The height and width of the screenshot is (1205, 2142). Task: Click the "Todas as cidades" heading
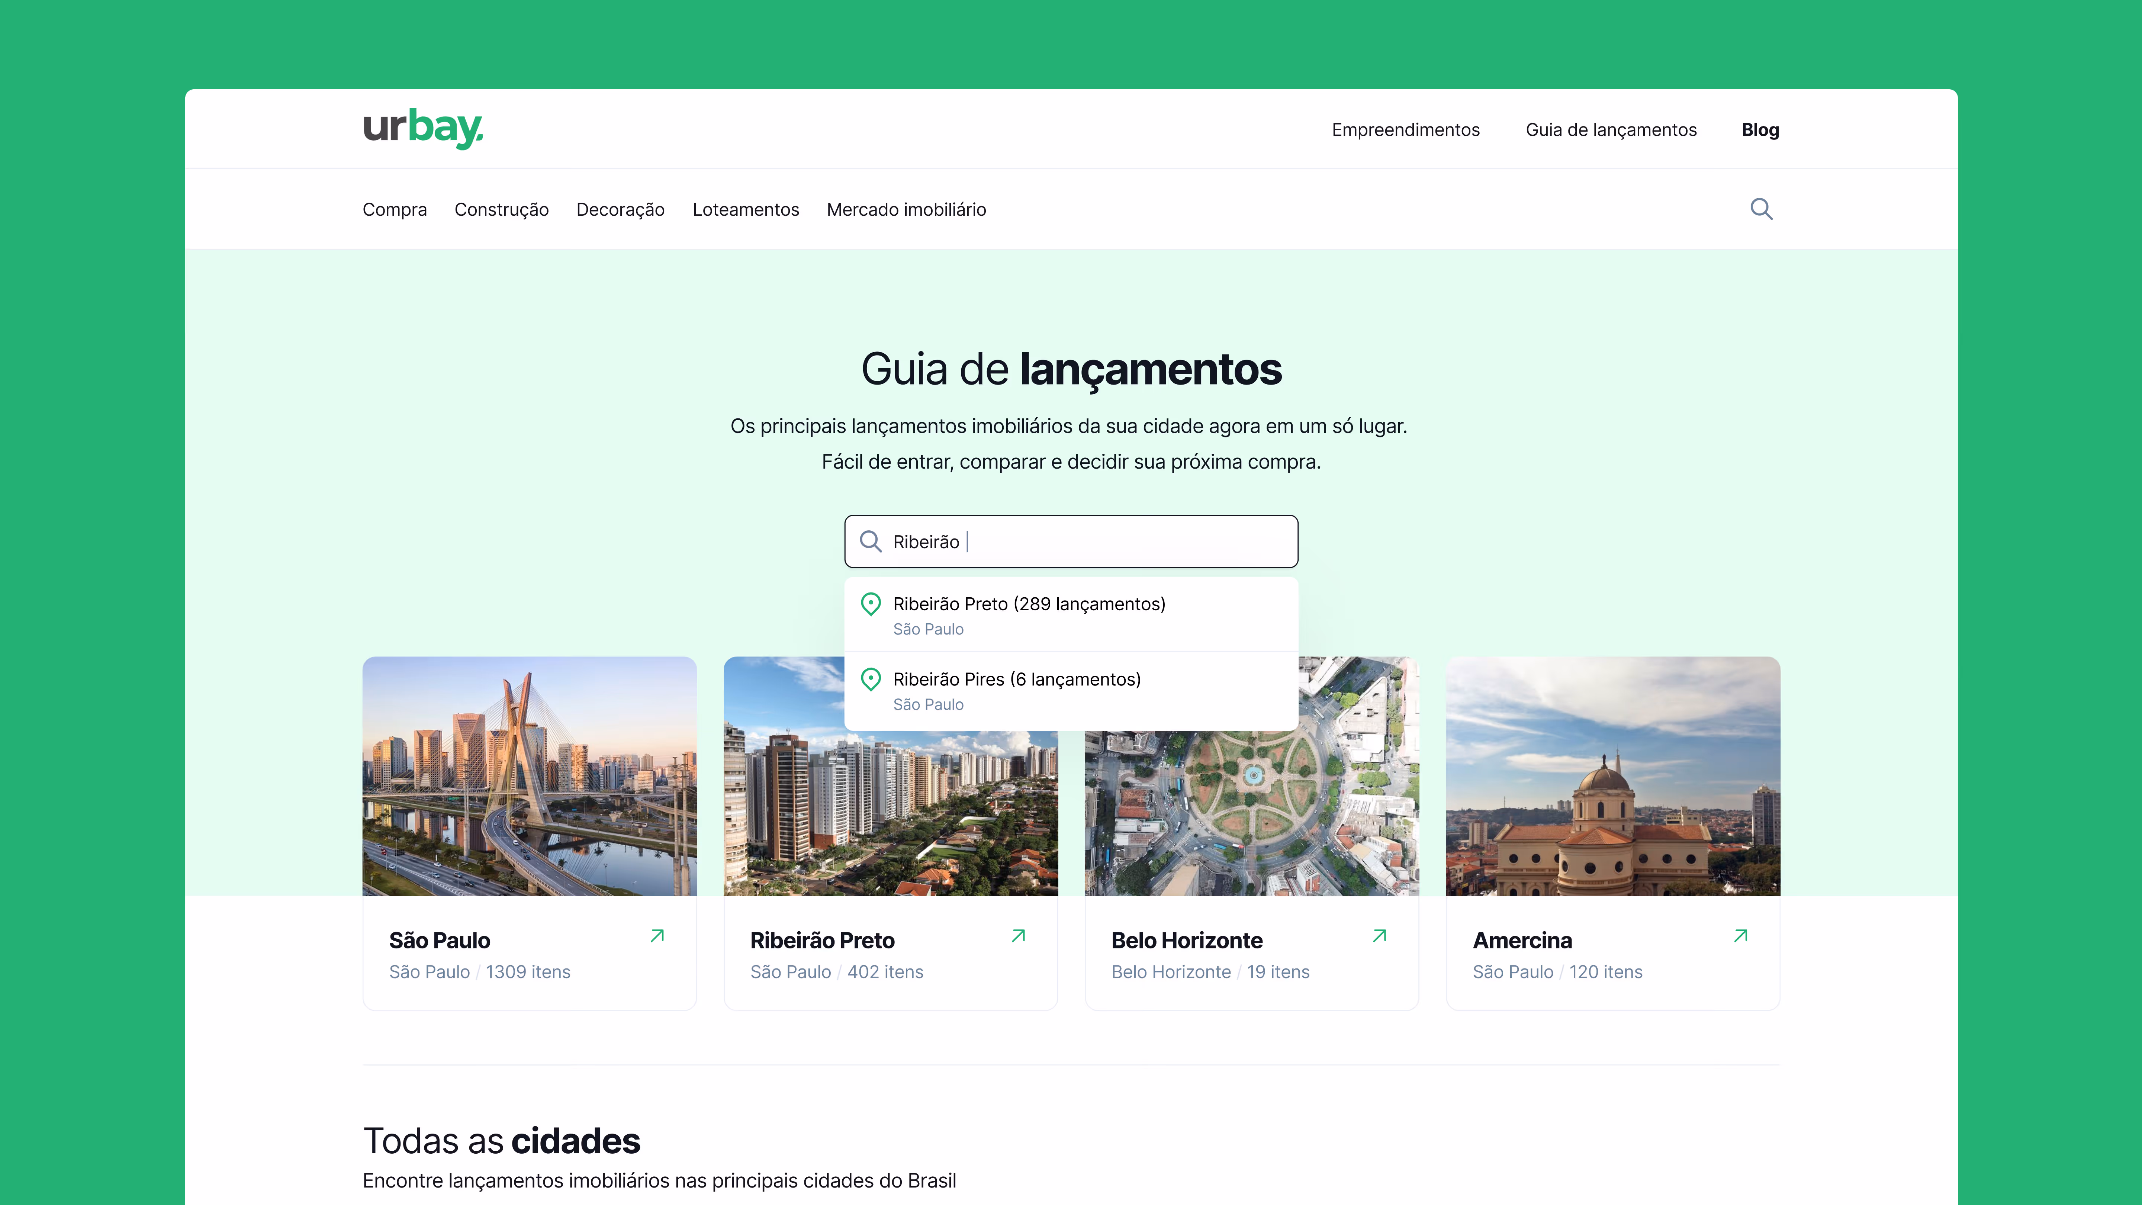501,1141
